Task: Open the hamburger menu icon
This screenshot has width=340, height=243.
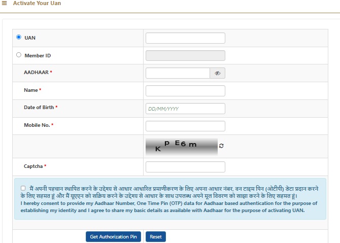Action: click(5, 3)
